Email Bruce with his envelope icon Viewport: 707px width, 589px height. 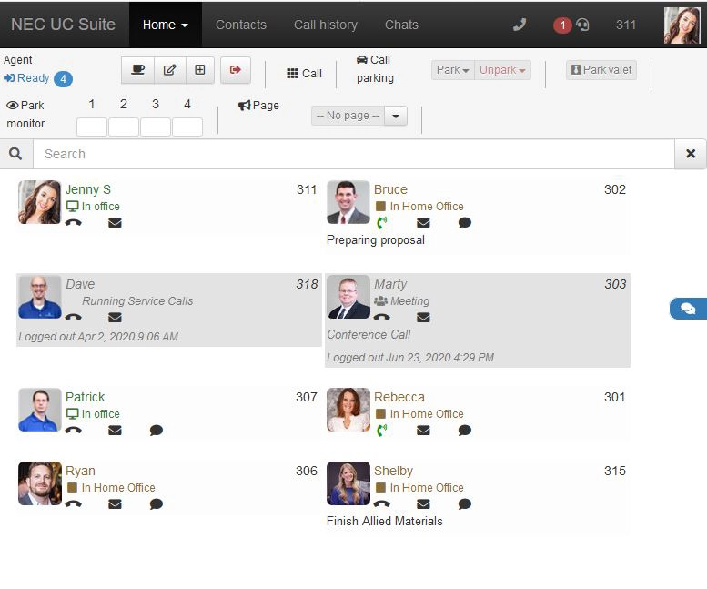tap(423, 222)
